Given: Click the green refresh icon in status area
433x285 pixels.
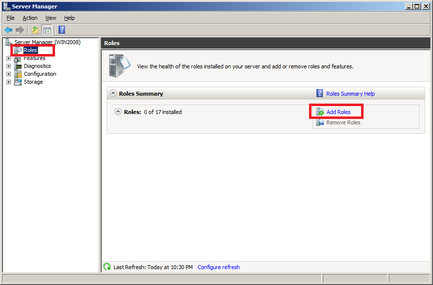Looking at the screenshot, I should (x=107, y=267).
